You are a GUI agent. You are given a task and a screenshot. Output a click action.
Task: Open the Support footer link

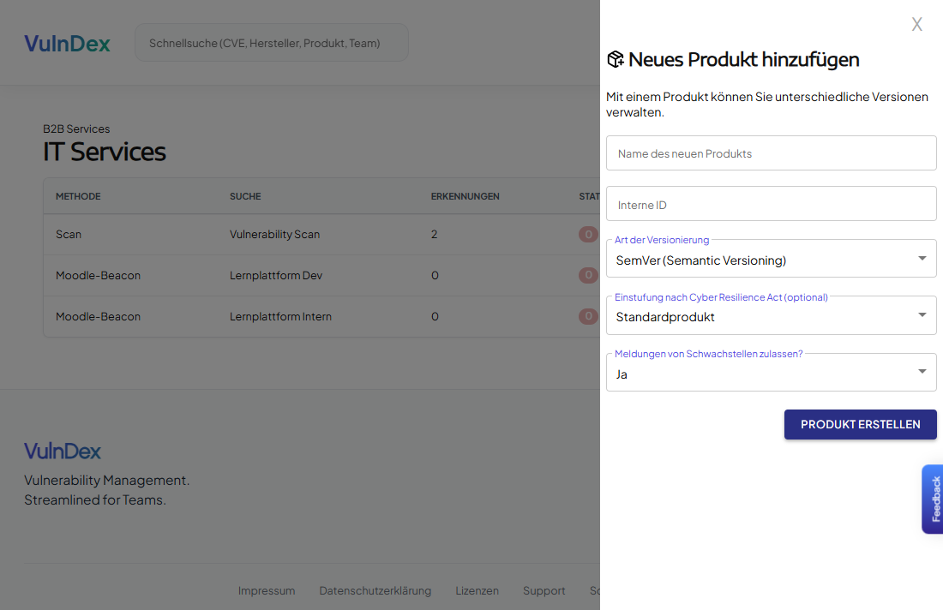[544, 590]
